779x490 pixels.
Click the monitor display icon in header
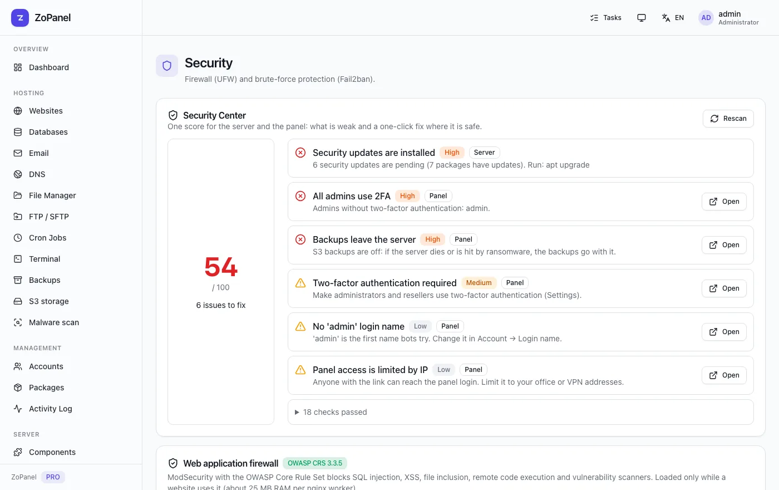click(x=642, y=18)
